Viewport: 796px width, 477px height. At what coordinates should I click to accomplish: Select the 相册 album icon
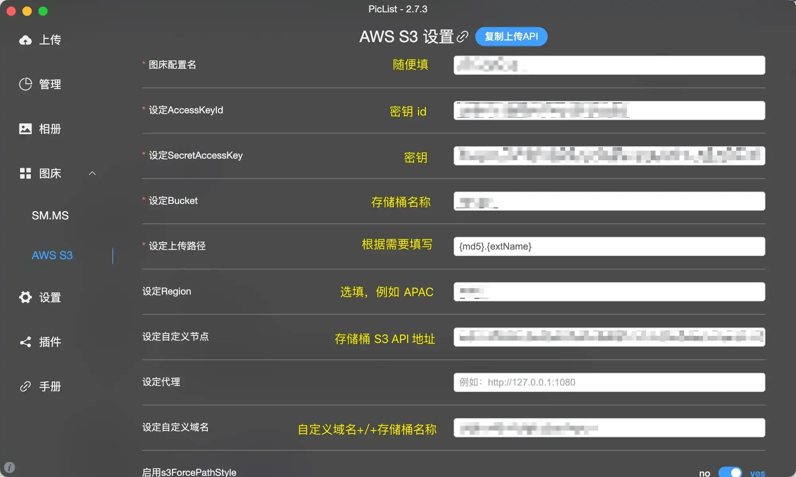tap(25, 129)
